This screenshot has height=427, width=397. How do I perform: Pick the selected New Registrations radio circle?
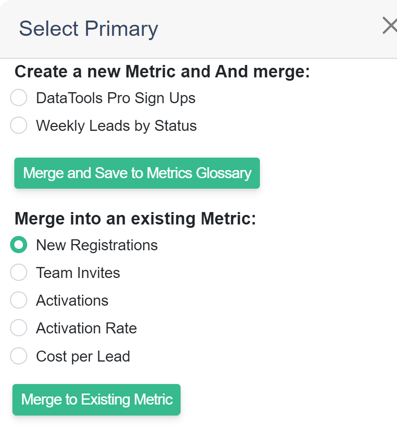point(19,245)
